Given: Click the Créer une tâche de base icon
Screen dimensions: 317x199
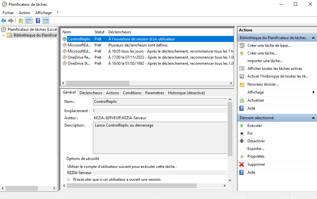Looking at the screenshot, I should pos(242,46).
